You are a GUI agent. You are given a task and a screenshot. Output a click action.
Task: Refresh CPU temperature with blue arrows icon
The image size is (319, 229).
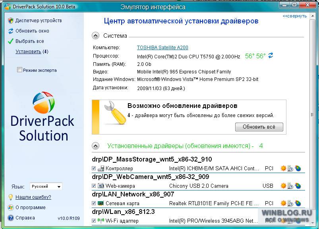point(271,55)
